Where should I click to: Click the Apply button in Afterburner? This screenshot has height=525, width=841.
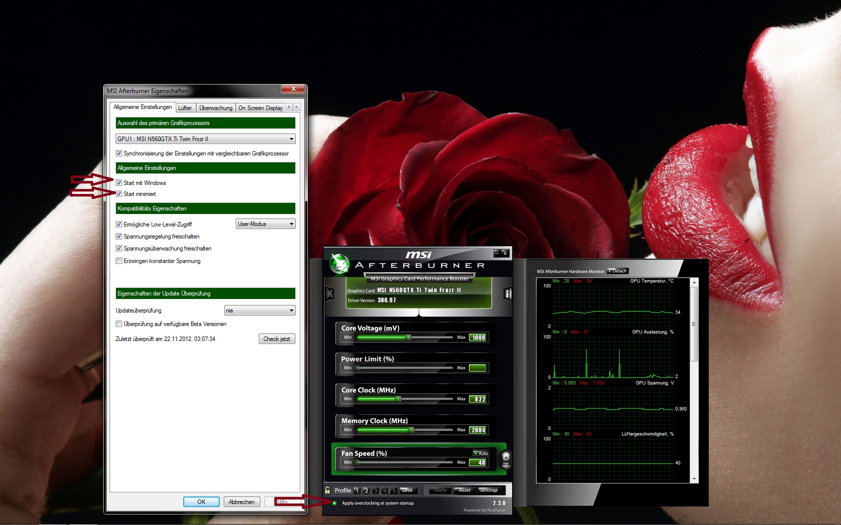click(440, 490)
